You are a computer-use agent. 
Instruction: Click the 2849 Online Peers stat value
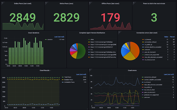click(x=23, y=17)
